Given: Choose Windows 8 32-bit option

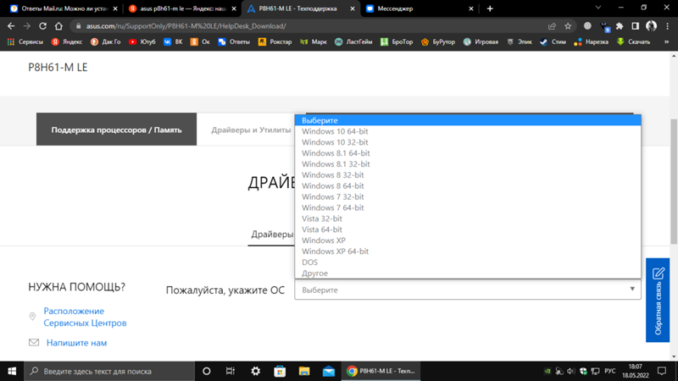Looking at the screenshot, I should point(468,175).
